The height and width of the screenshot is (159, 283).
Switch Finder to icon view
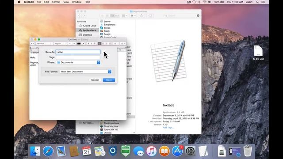[x=102, y=16]
